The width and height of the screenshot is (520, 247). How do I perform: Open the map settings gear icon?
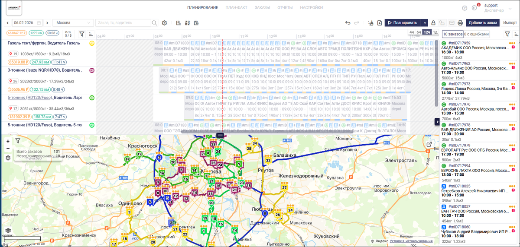tap(8, 158)
